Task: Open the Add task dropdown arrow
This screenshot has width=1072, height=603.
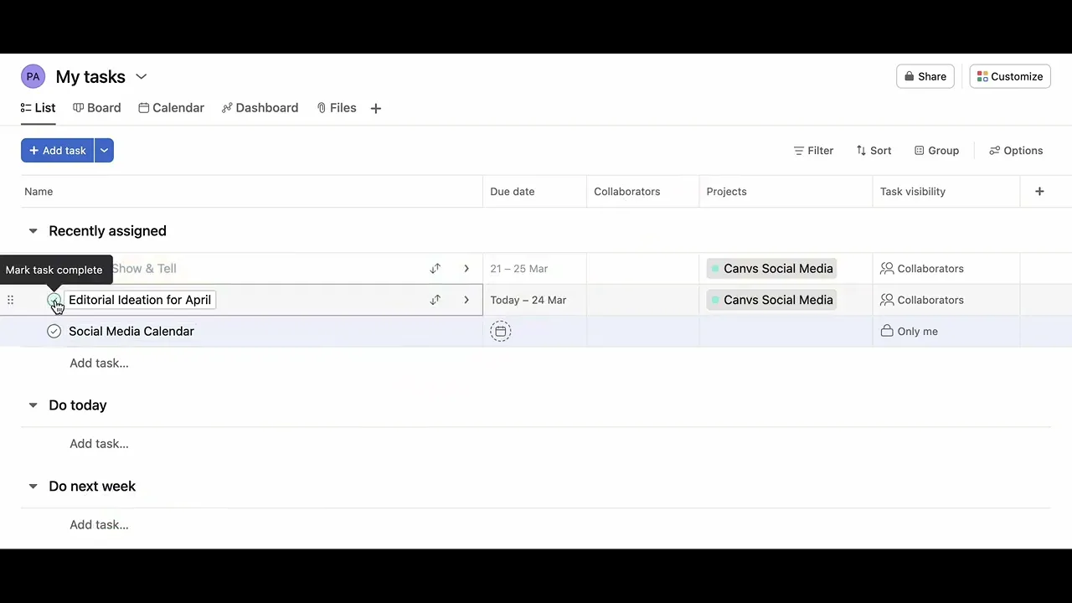Action: tap(104, 151)
